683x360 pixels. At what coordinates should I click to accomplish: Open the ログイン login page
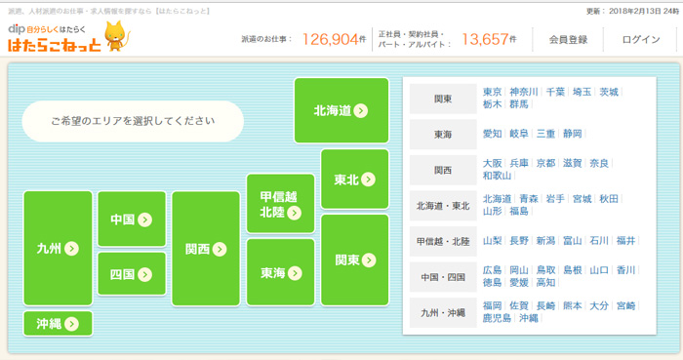[641, 40]
